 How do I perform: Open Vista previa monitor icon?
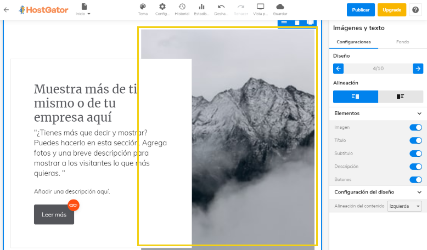click(x=260, y=10)
